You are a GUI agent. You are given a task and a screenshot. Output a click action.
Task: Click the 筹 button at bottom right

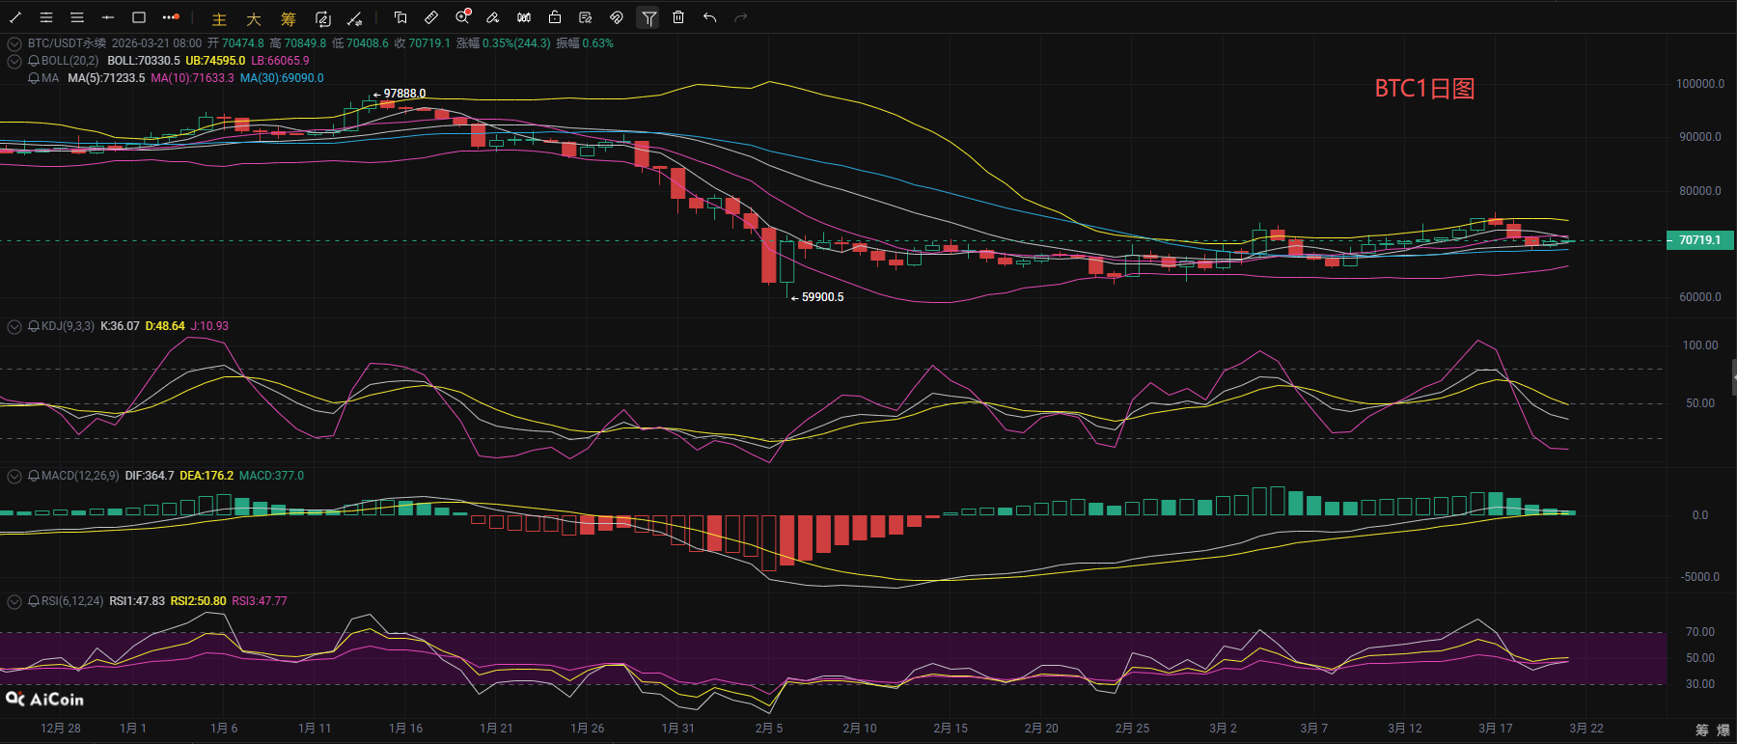pos(1702,730)
